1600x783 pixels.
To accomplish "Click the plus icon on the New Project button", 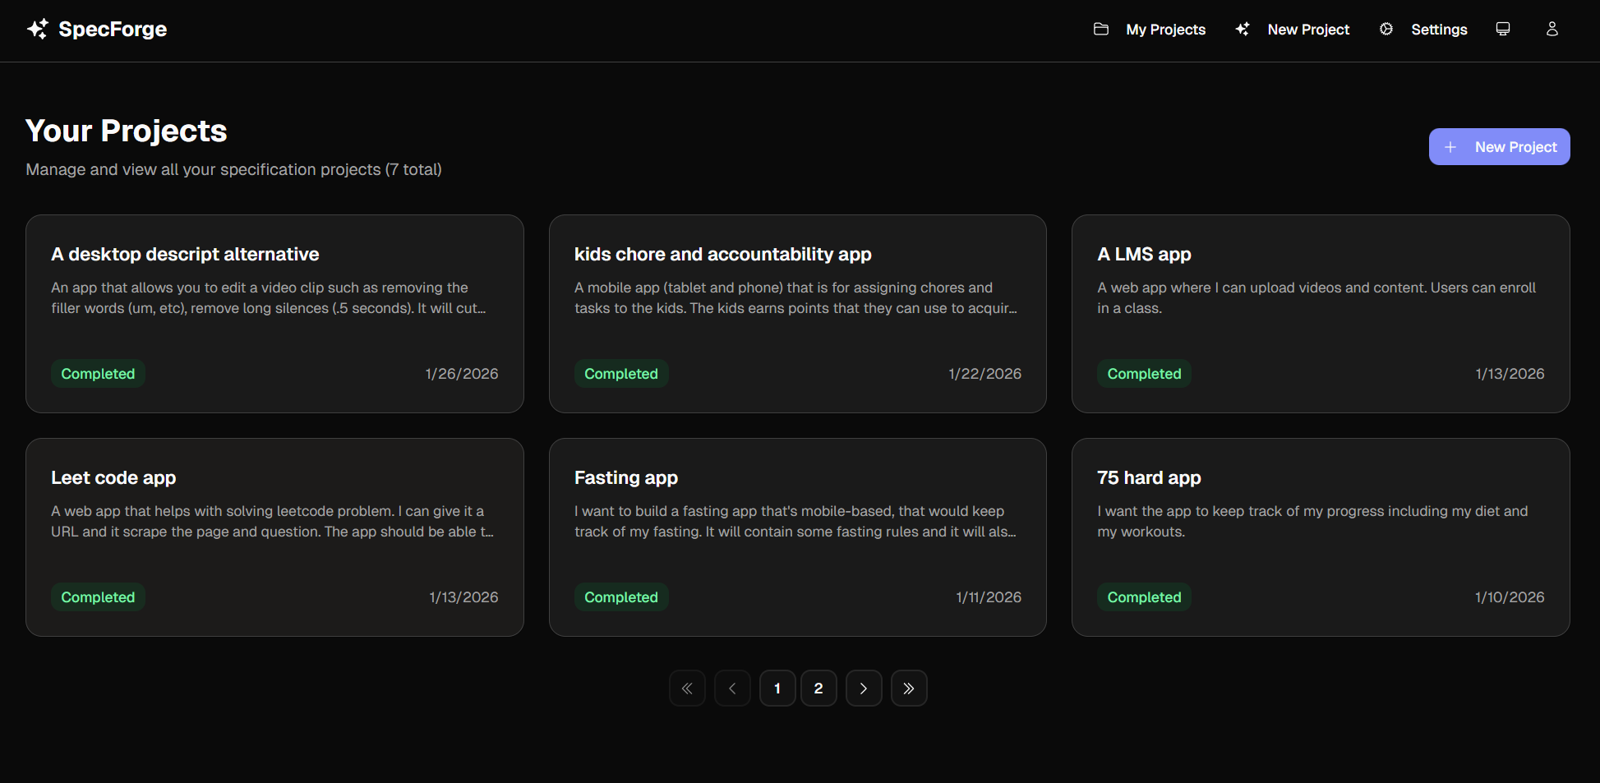I will point(1450,146).
